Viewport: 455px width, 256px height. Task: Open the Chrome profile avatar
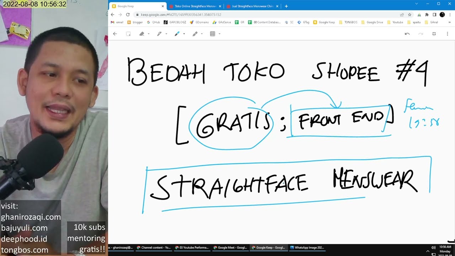442,15
